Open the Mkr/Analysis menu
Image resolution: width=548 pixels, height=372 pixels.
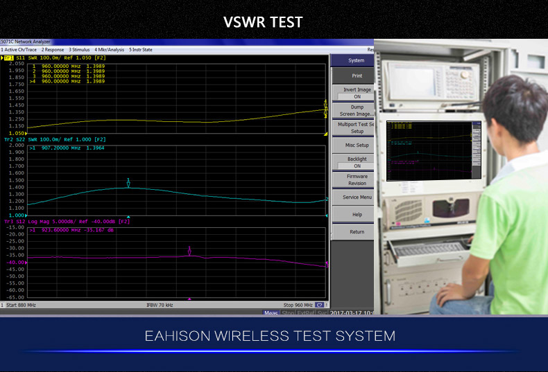109,50
